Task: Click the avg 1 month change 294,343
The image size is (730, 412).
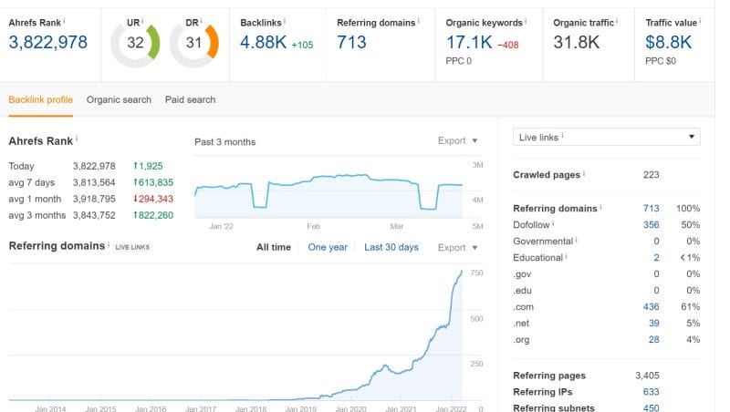Action: 153,199
